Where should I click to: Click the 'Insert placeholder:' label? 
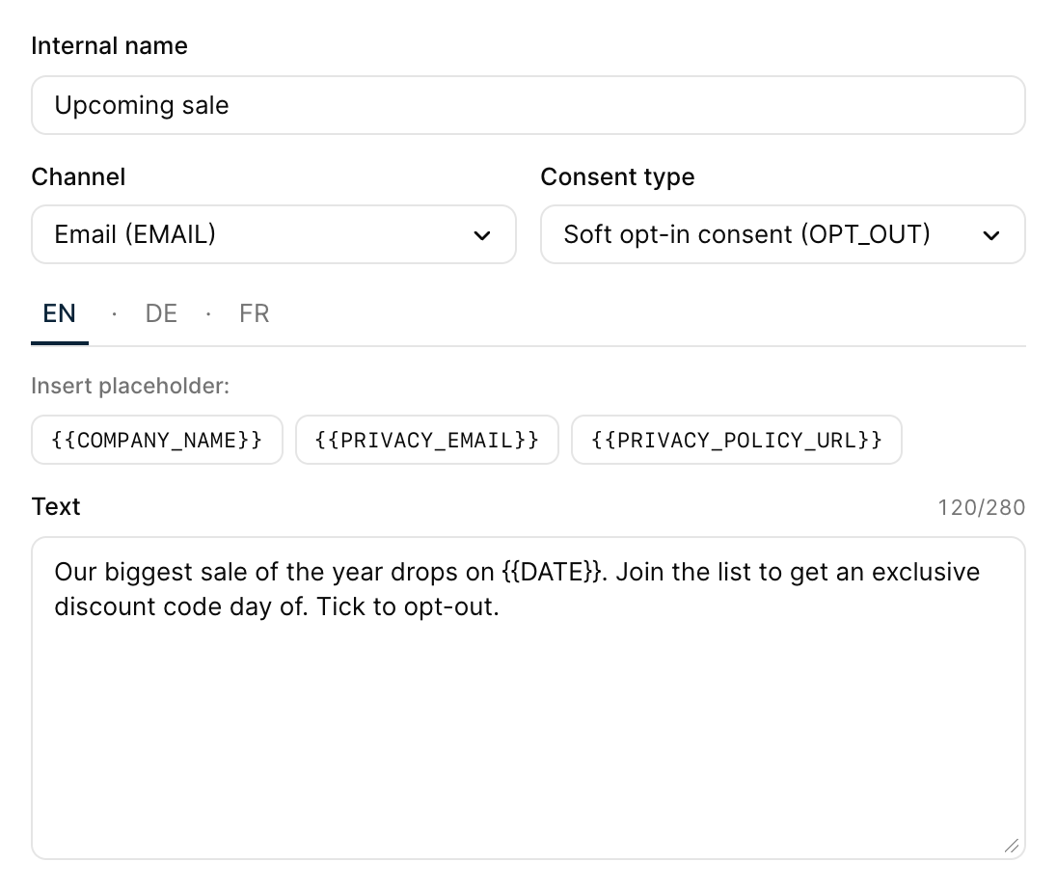click(x=130, y=387)
